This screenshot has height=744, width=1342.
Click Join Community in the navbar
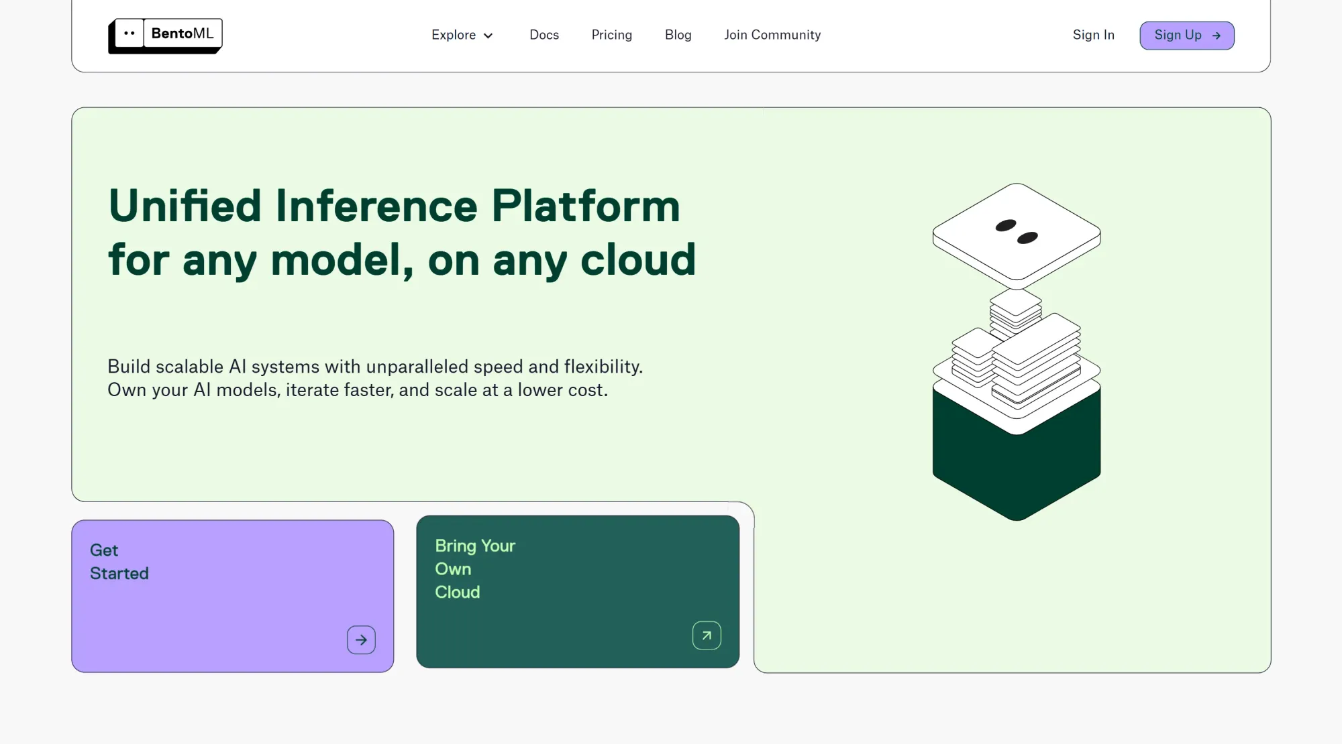pos(772,34)
